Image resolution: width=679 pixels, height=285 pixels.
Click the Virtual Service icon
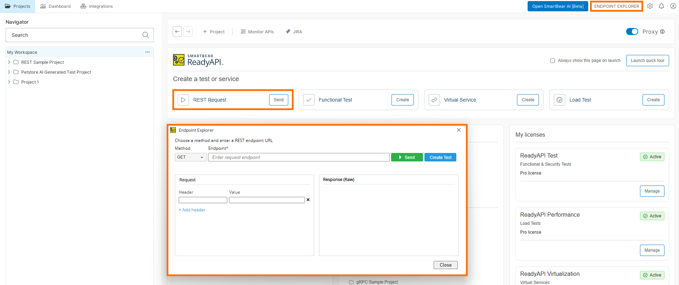pos(434,100)
